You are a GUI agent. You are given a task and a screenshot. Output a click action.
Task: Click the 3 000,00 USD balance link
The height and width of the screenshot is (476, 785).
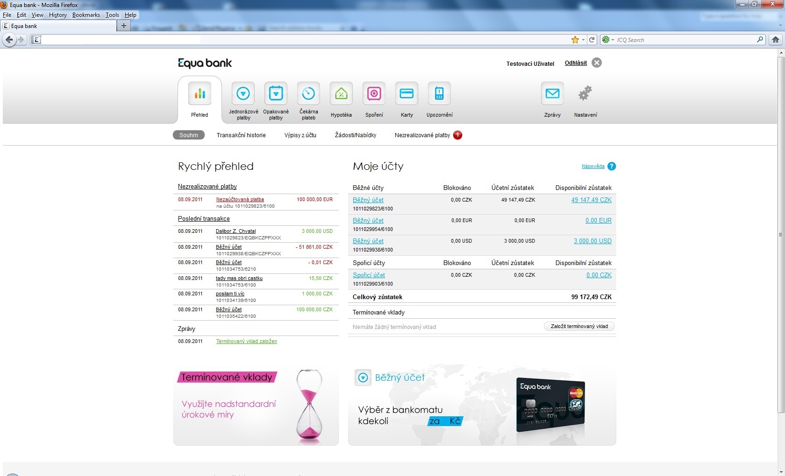592,241
